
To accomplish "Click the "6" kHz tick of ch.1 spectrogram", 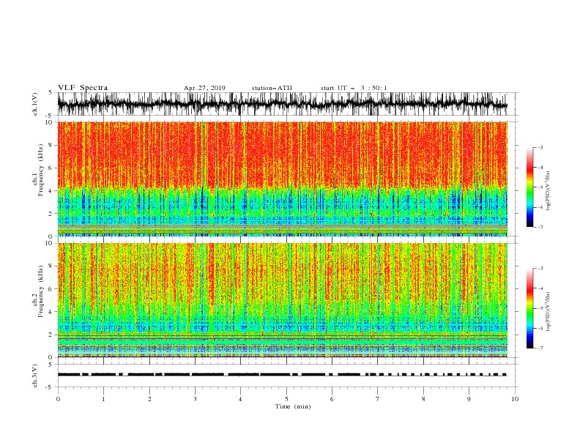I will tap(51, 168).
